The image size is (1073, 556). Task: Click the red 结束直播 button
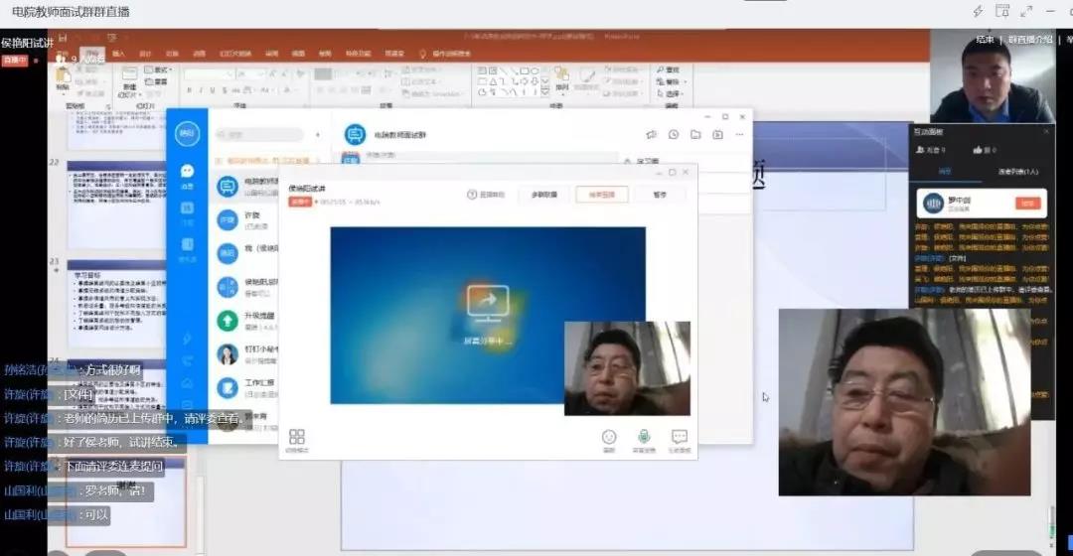(x=601, y=195)
